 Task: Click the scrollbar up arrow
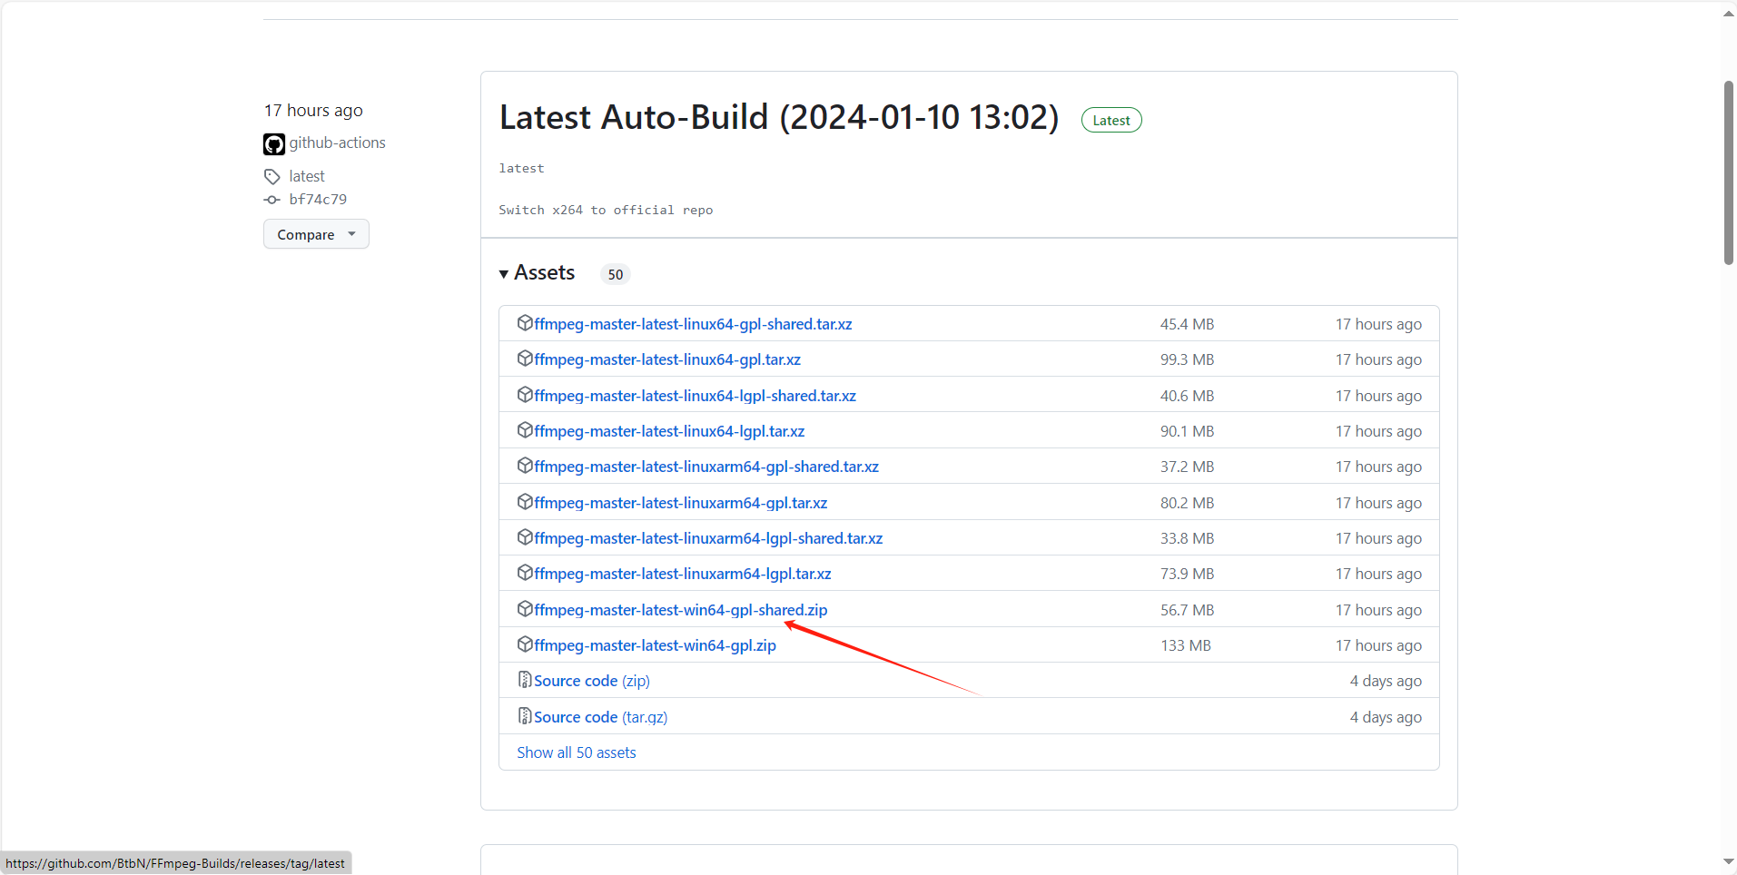pyautogui.click(x=1728, y=14)
